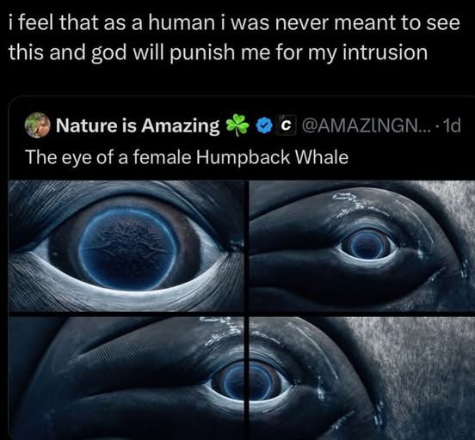This screenshot has width=475, height=440.
Task: Open the top-right whale eye photo
Action: click(362, 246)
